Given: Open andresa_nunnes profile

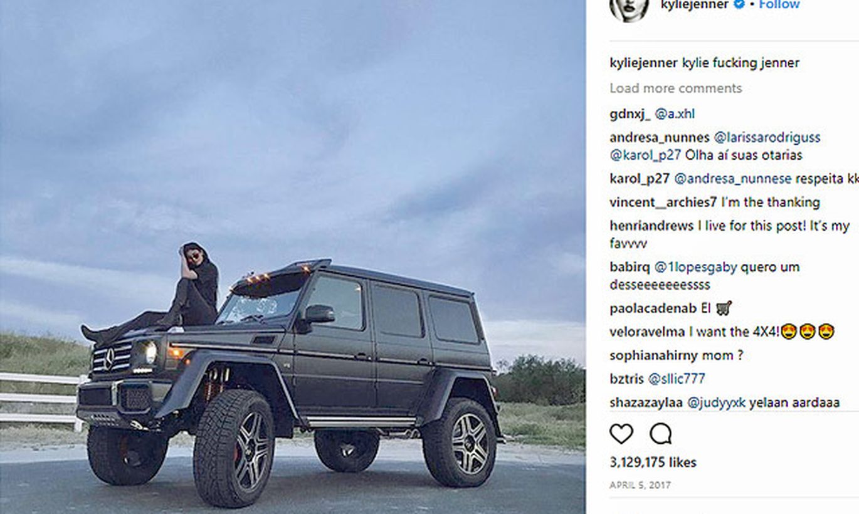Looking at the screenshot, I should point(660,138).
